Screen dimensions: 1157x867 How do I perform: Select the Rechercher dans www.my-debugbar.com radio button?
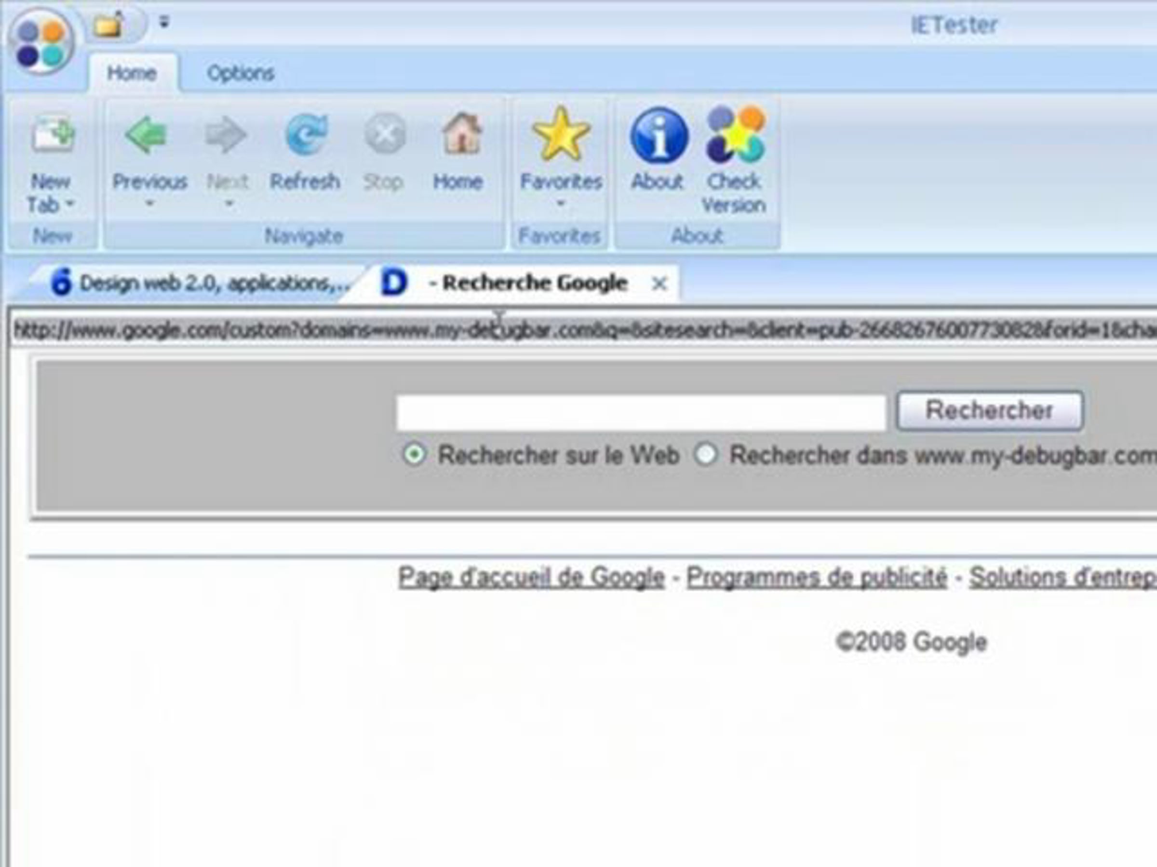[705, 455]
